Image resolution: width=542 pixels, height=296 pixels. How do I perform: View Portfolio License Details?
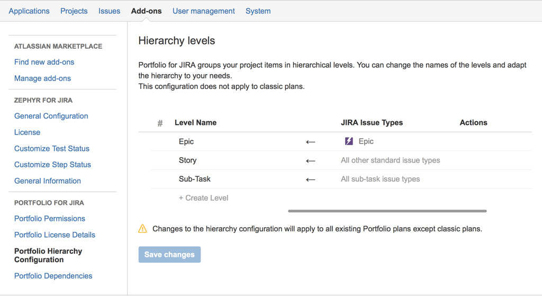[55, 235]
